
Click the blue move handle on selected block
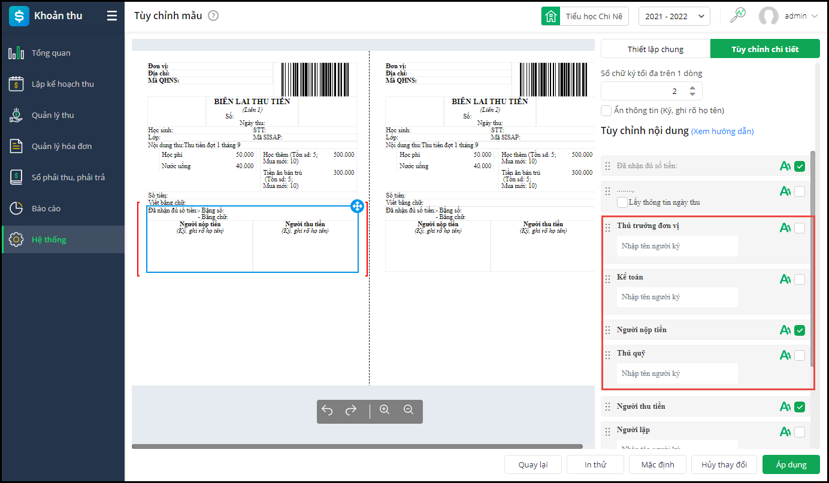[x=357, y=206]
